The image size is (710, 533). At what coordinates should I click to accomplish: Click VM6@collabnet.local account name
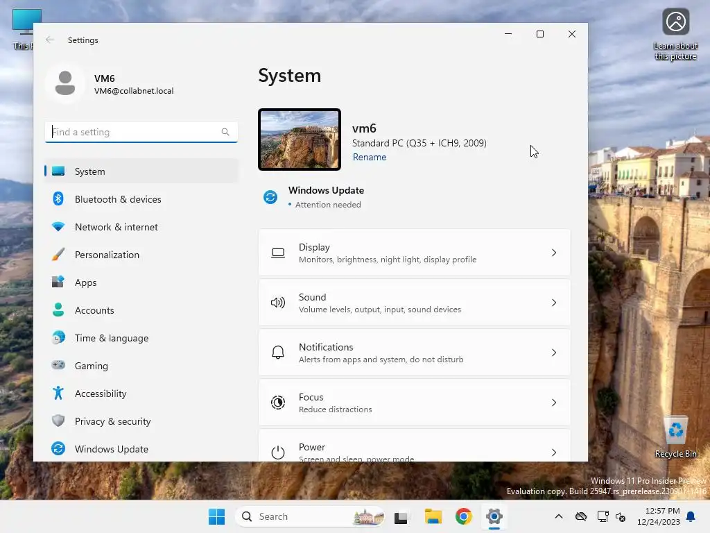click(134, 91)
